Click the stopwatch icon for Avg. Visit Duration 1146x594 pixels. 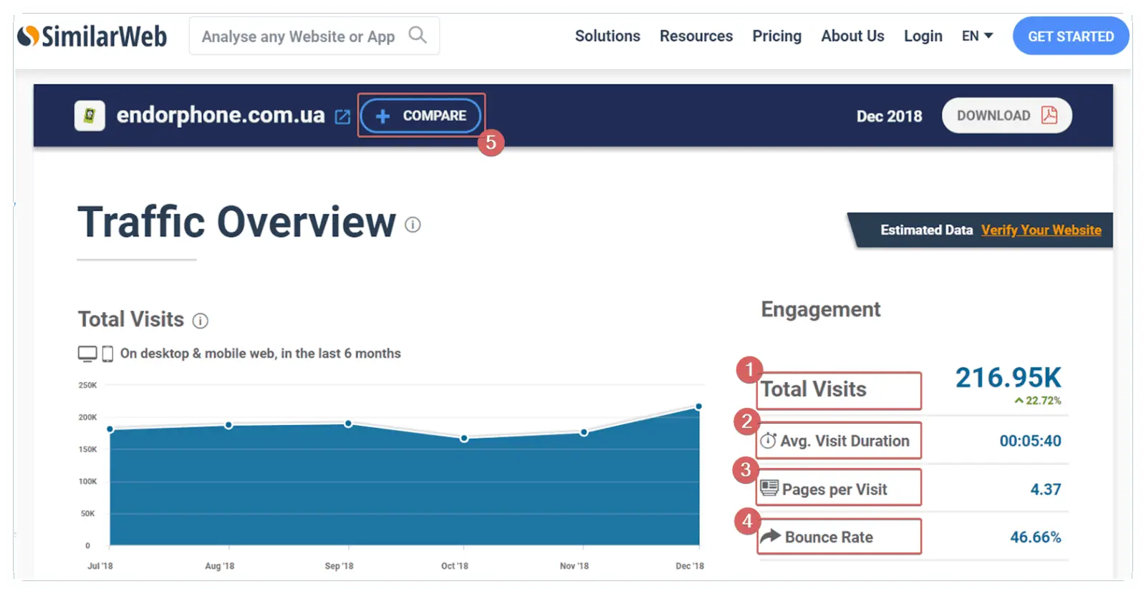(768, 440)
